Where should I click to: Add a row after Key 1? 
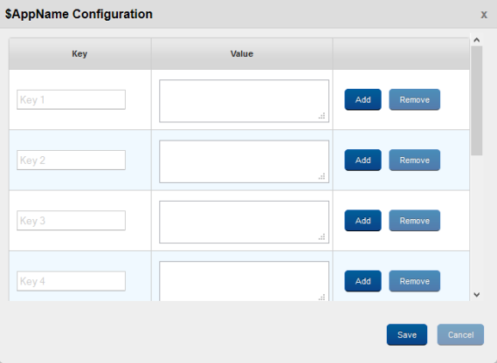click(x=363, y=100)
